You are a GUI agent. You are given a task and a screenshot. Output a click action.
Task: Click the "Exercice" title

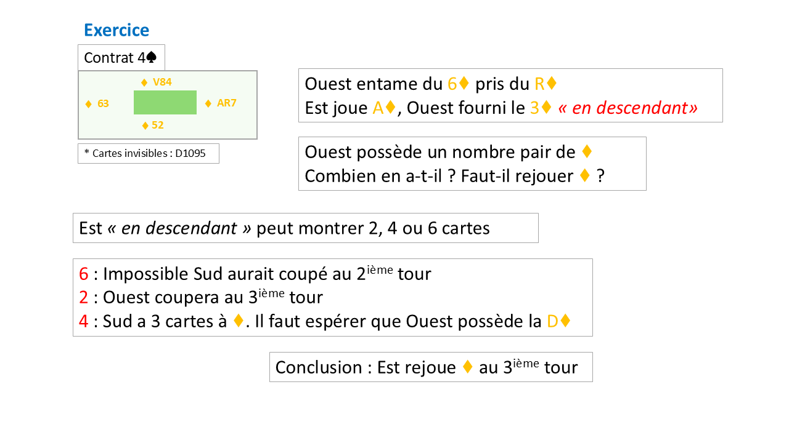click(117, 30)
